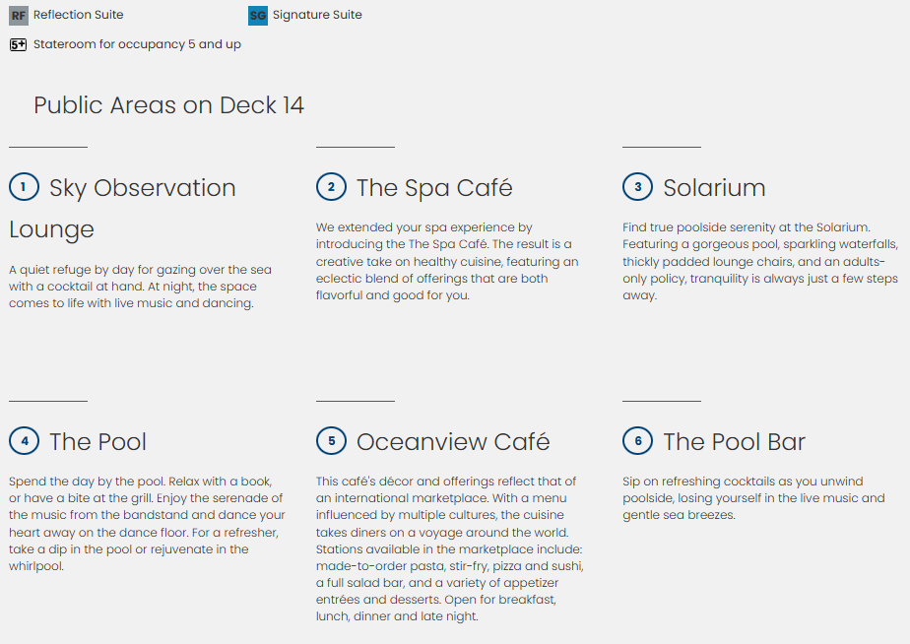Click the RF Reflection Suite badge icon

coord(18,16)
